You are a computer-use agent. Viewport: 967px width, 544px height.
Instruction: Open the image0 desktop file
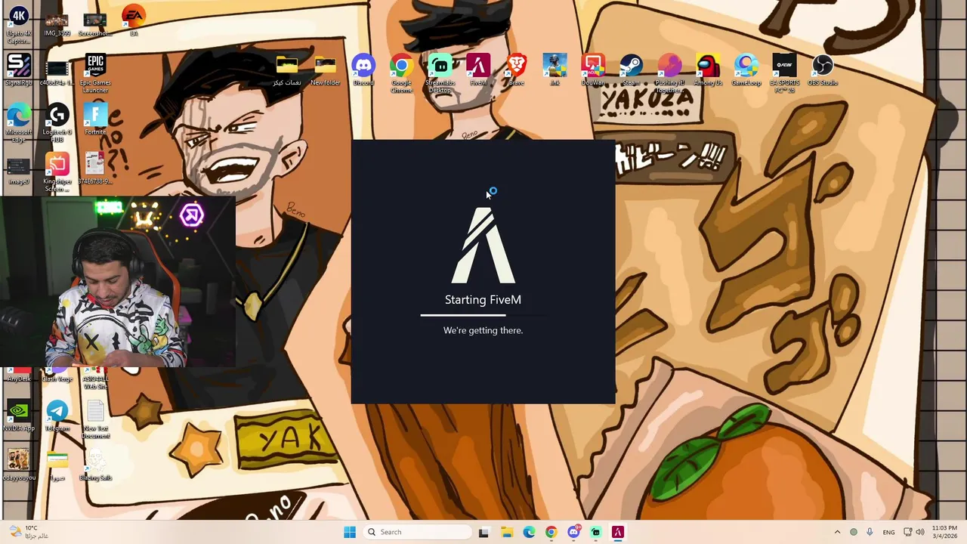[18, 171]
